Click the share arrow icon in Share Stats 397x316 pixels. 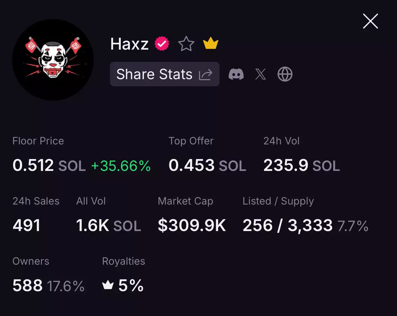[205, 74]
